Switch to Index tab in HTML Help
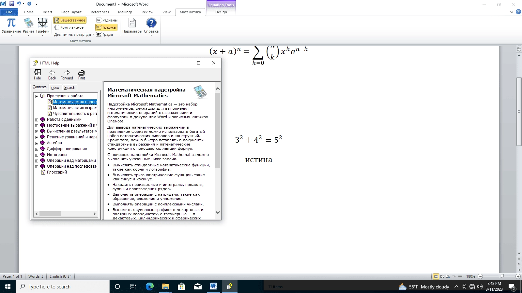Screen dimensions: 522x293 (55, 88)
